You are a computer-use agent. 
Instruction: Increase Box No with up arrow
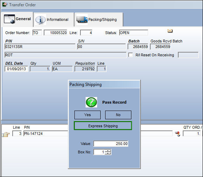tap(108, 151)
